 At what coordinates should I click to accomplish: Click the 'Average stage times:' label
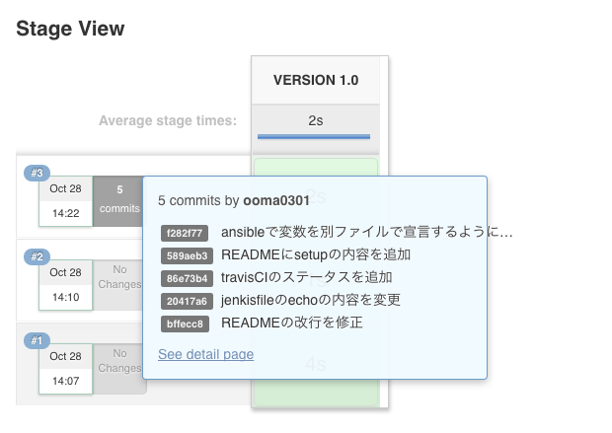[168, 120]
